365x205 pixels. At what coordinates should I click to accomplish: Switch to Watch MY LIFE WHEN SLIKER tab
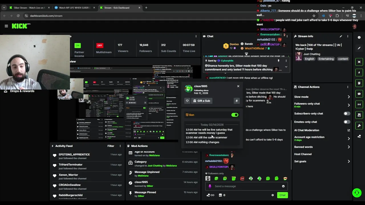74,8
